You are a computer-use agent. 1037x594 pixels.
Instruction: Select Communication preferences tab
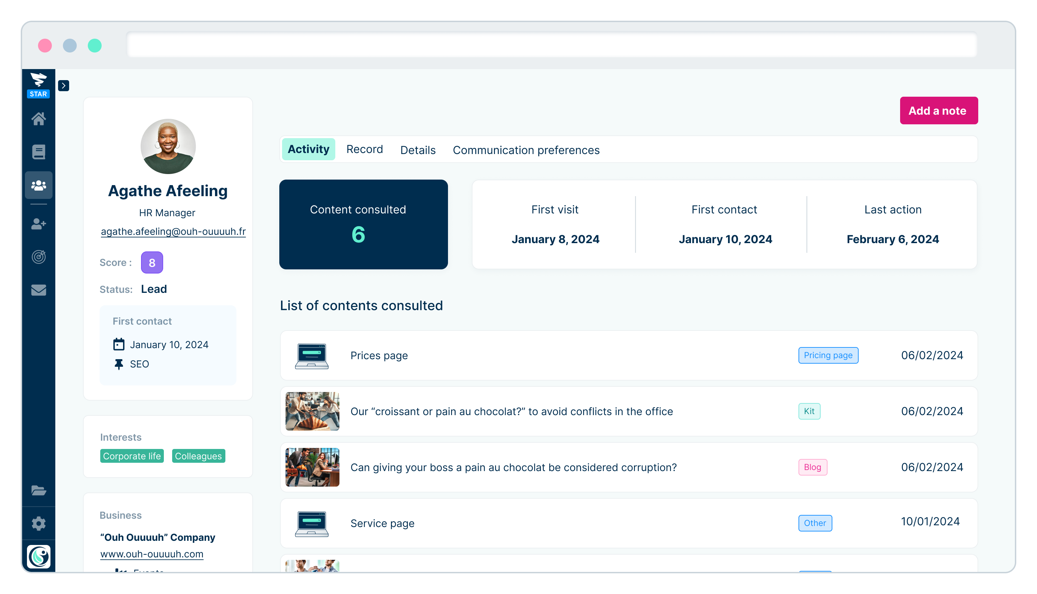[526, 150]
